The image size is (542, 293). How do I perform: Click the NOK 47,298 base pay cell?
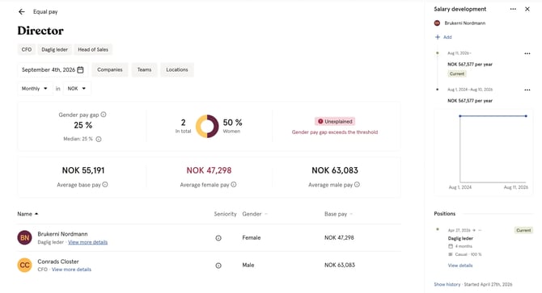pos(339,237)
